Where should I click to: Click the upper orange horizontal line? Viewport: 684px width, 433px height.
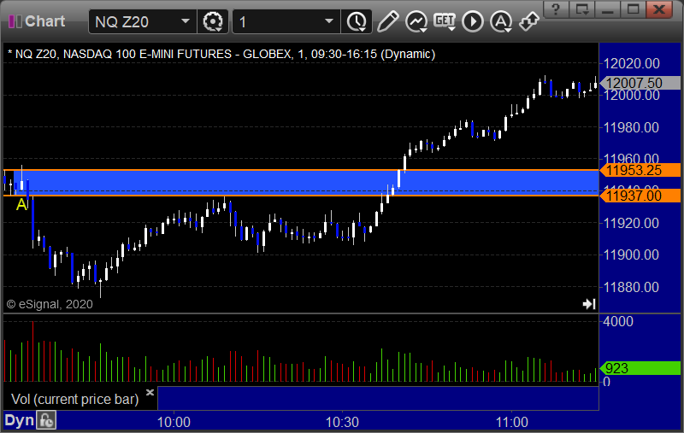click(x=301, y=170)
